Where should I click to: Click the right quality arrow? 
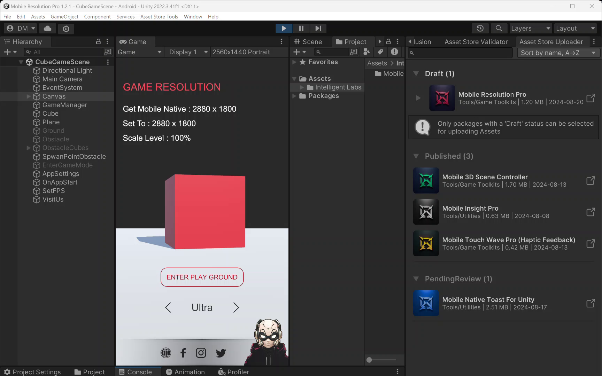[x=236, y=307]
